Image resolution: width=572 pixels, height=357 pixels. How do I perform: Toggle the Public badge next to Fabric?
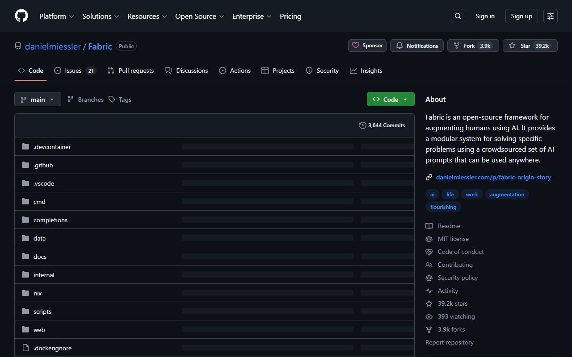click(126, 46)
